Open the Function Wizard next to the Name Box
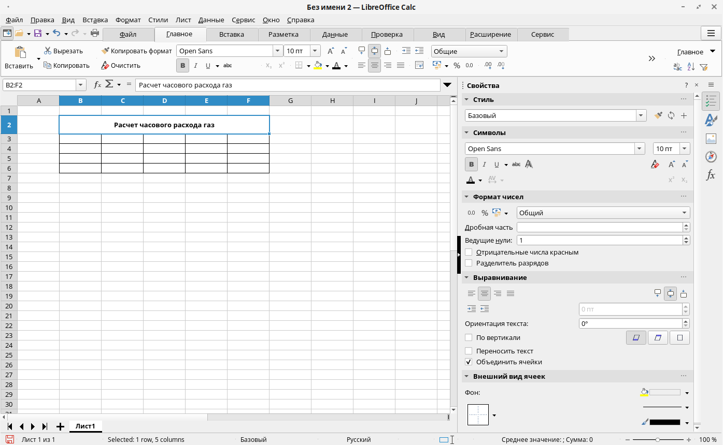723x445 pixels. [x=97, y=85]
